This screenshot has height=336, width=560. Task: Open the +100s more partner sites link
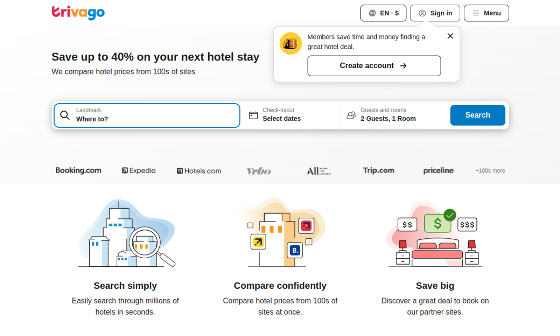pyautogui.click(x=490, y=171)
